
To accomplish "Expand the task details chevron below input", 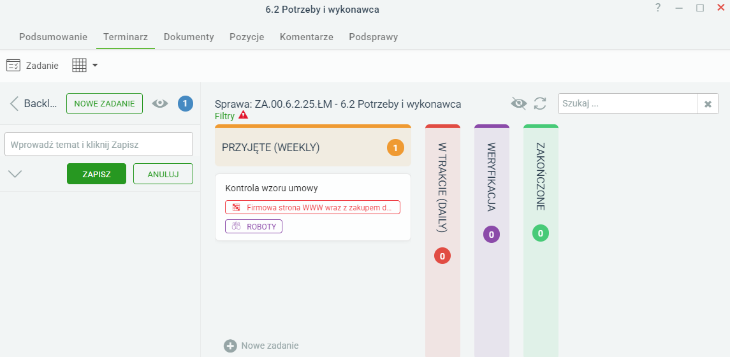I will [15, 174].
